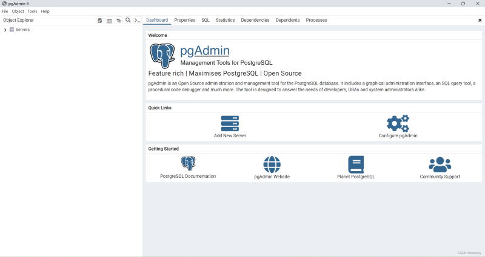This screenshot has width=485, height=257.
Task: Open Configure pgAdmin gears icon
Action: [x=398, y=123]
